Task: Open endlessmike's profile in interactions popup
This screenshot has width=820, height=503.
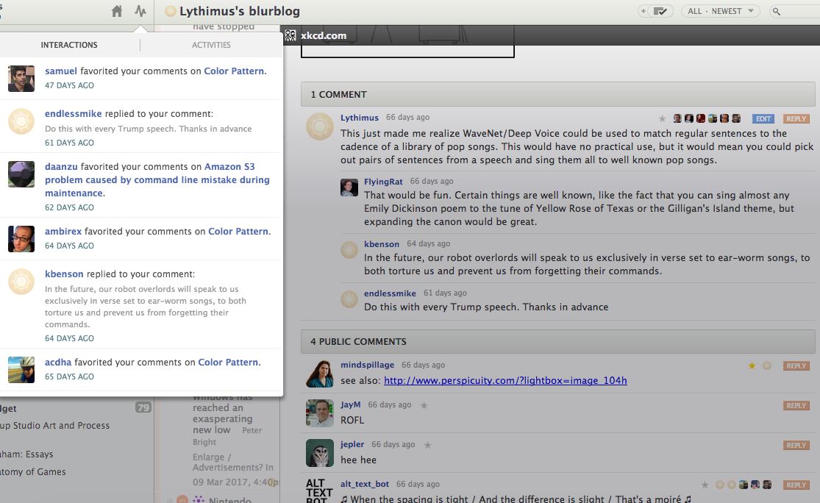Action: [x=74, y=114]
